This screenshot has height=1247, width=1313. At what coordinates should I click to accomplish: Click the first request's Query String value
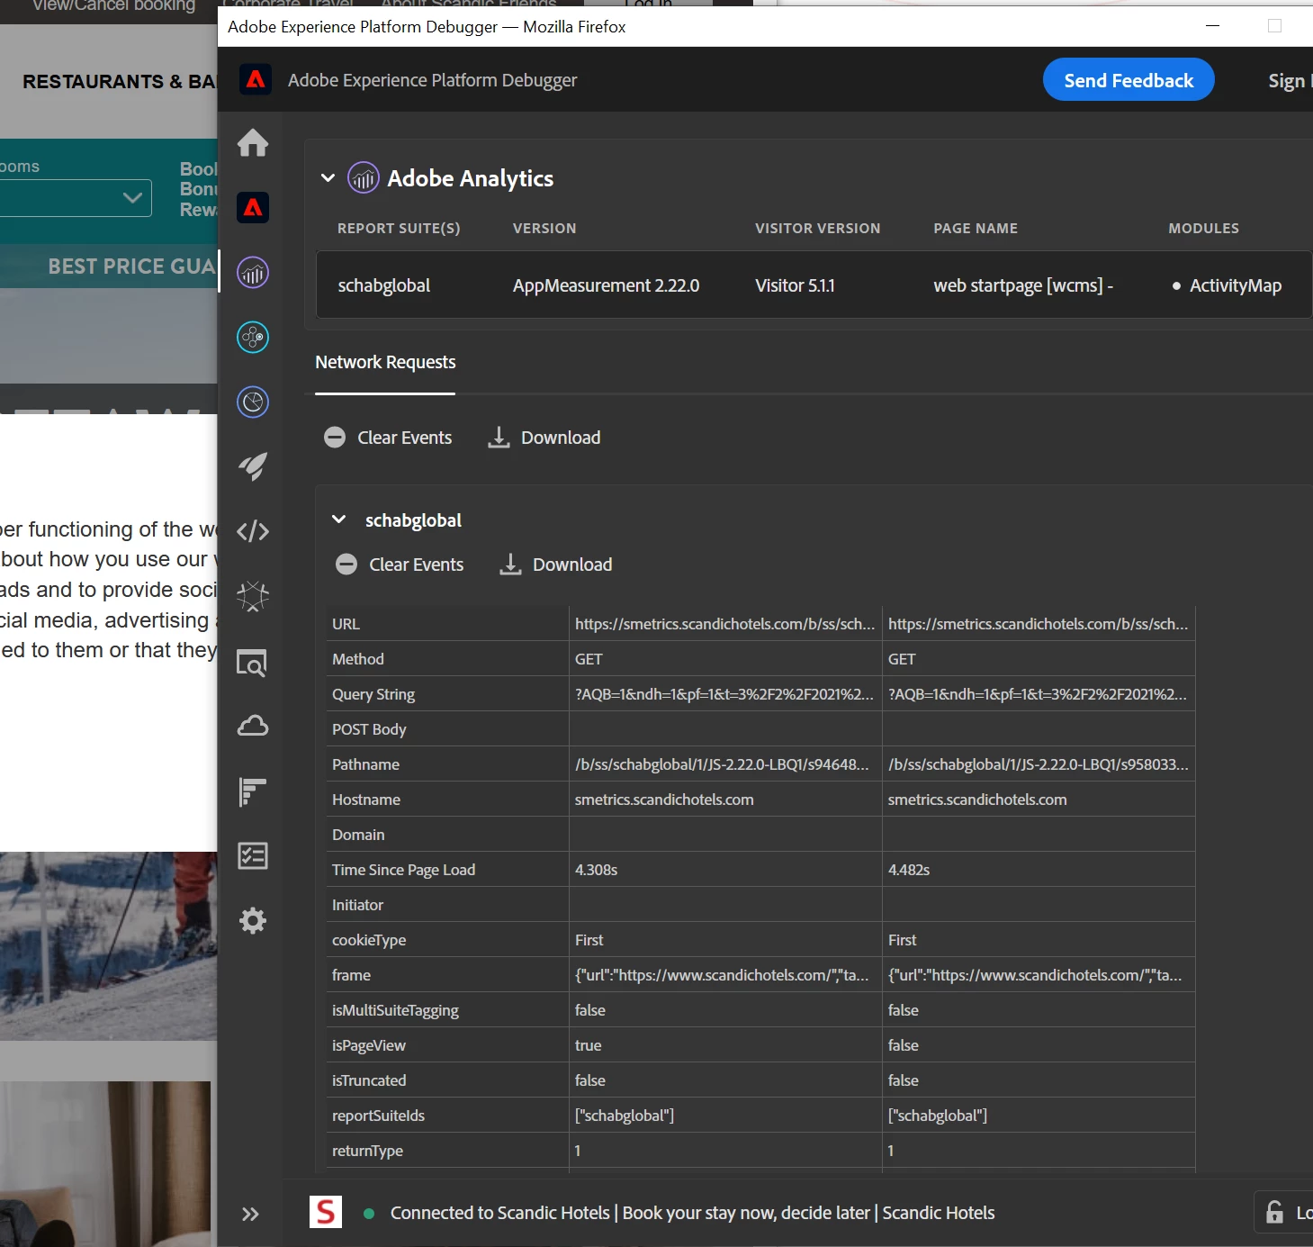tap(724, 694)
